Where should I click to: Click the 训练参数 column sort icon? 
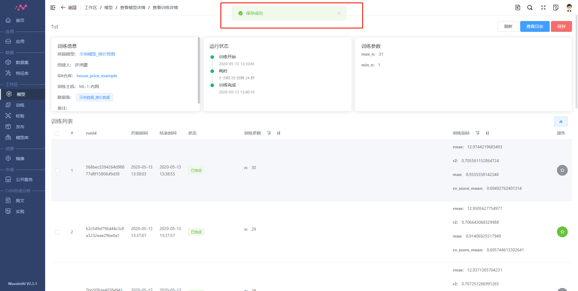279,133
